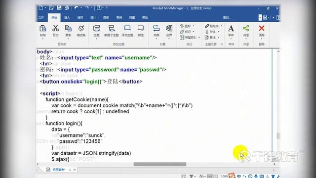Click the 100% zoom level in status bar
316x178 pixels.
pyautogui.click(x=224, y=177)
